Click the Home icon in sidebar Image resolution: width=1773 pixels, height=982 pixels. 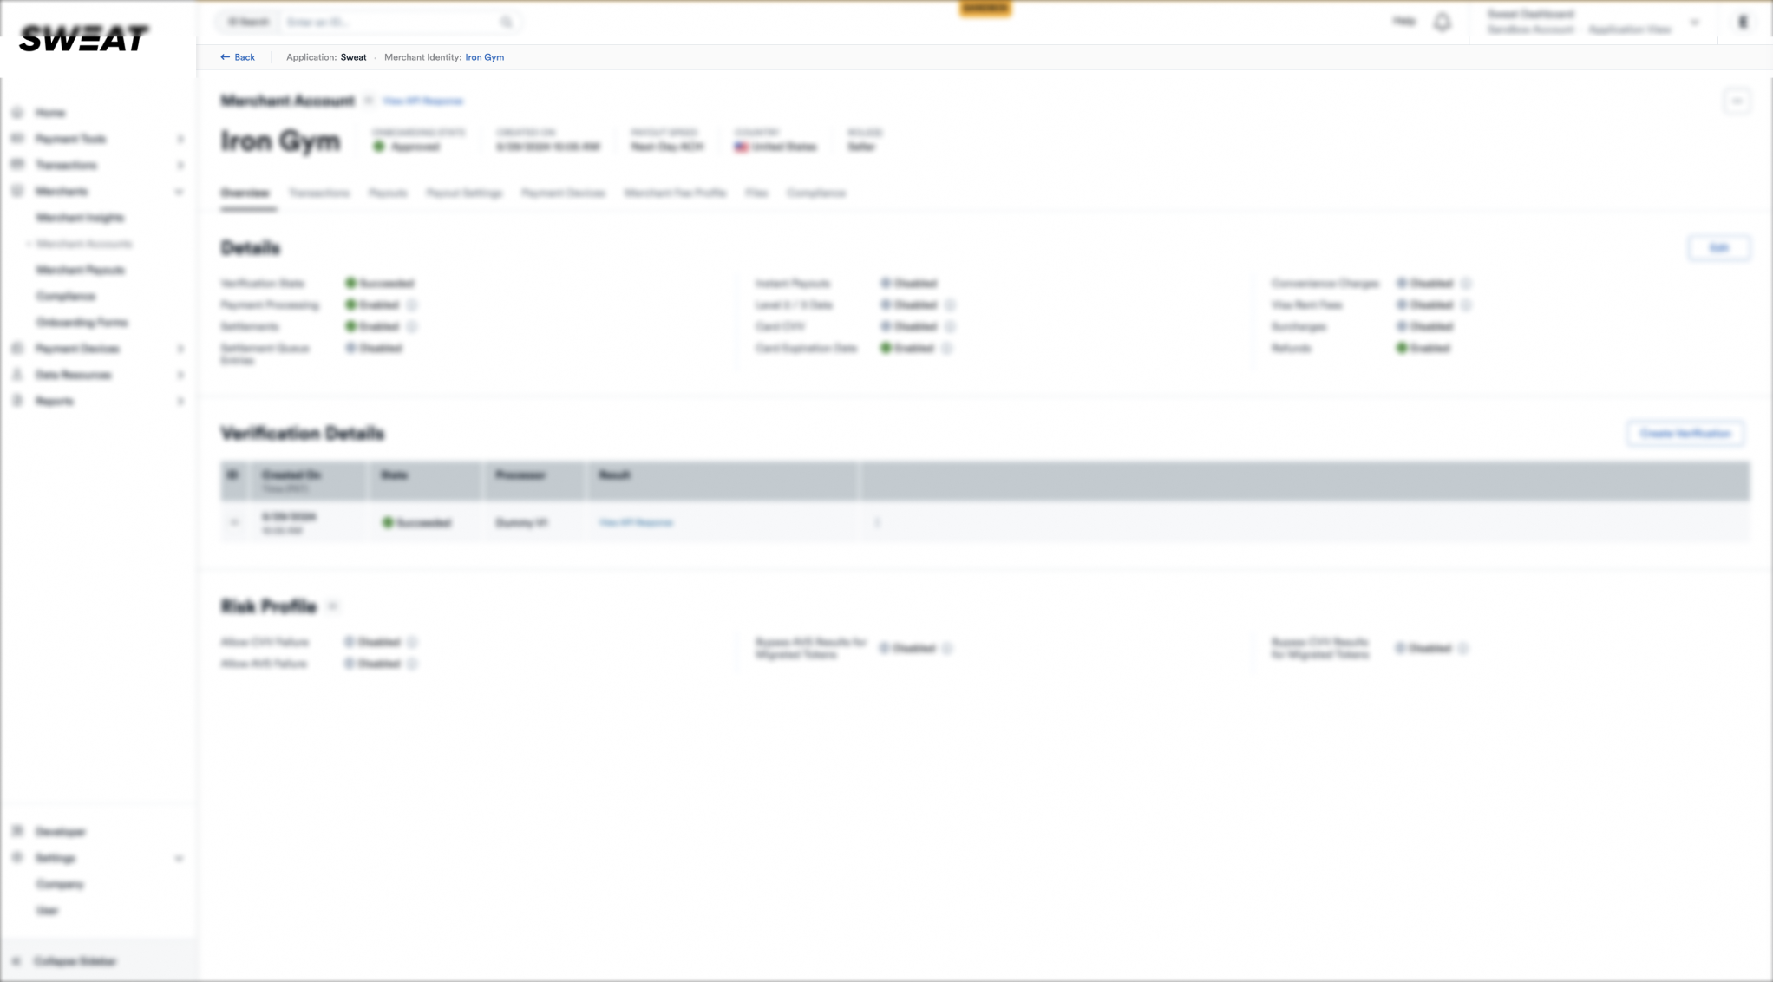17,113
